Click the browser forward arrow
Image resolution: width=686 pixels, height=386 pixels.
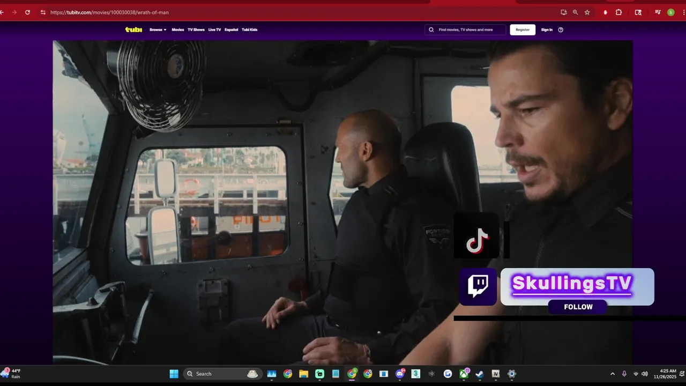14,12
